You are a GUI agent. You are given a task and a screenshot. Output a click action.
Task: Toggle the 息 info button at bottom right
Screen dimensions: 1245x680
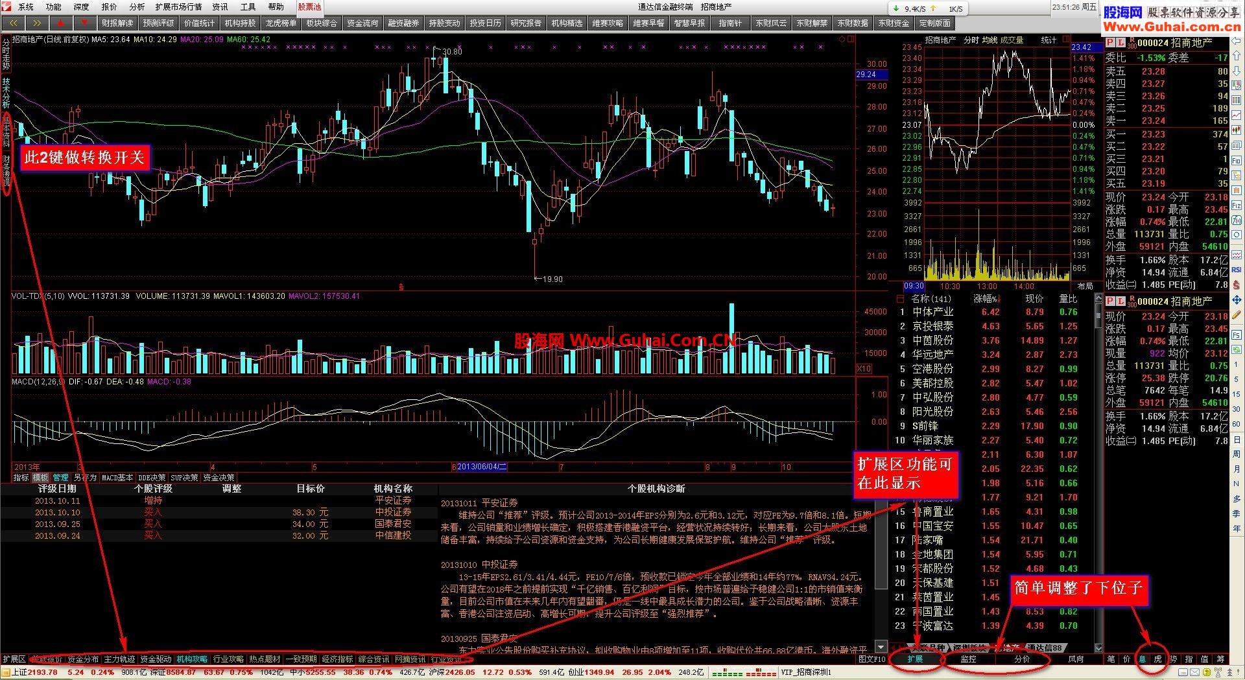[1143, 659]
